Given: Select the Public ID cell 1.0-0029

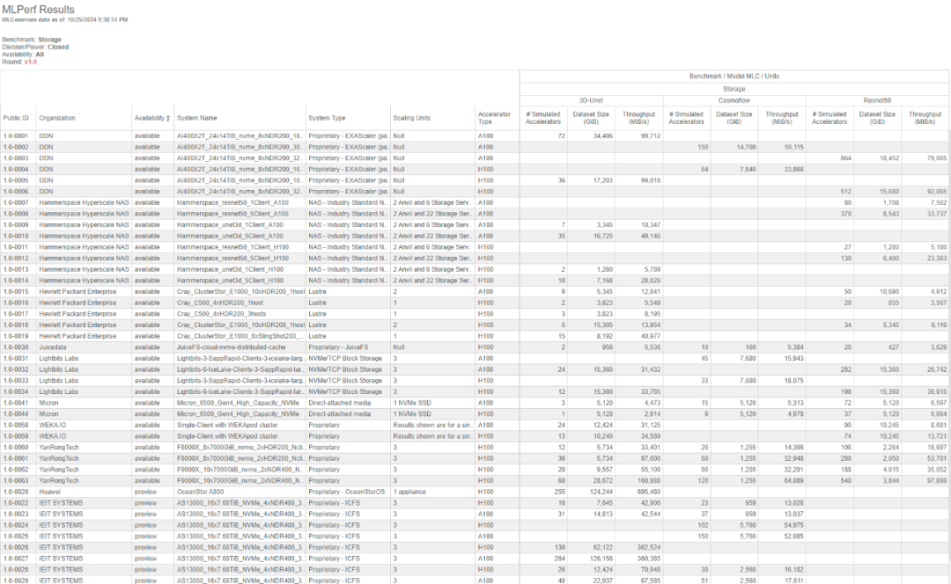Looking at the screenshot, I should (16, 580).
